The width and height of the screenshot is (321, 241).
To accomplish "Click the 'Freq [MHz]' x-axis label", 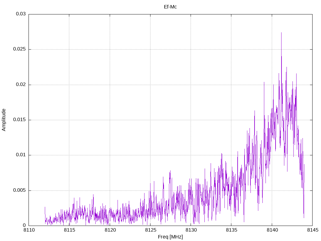I will point(170,237).
